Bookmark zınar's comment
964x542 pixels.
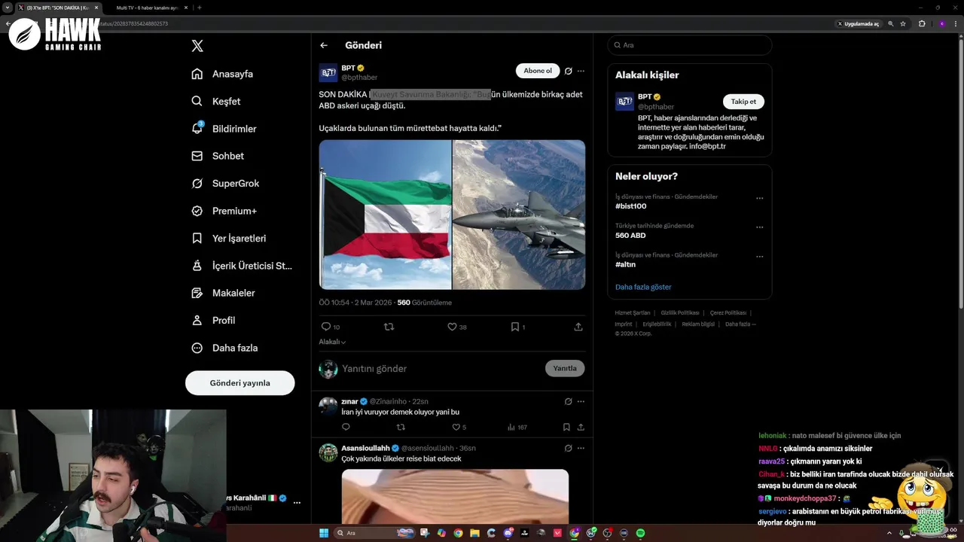[566, 427]
